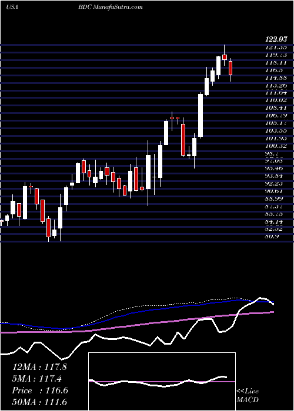Click the 101.93 price axis label
The height and width of the screenshot is (411, 294).
[276, 138]
